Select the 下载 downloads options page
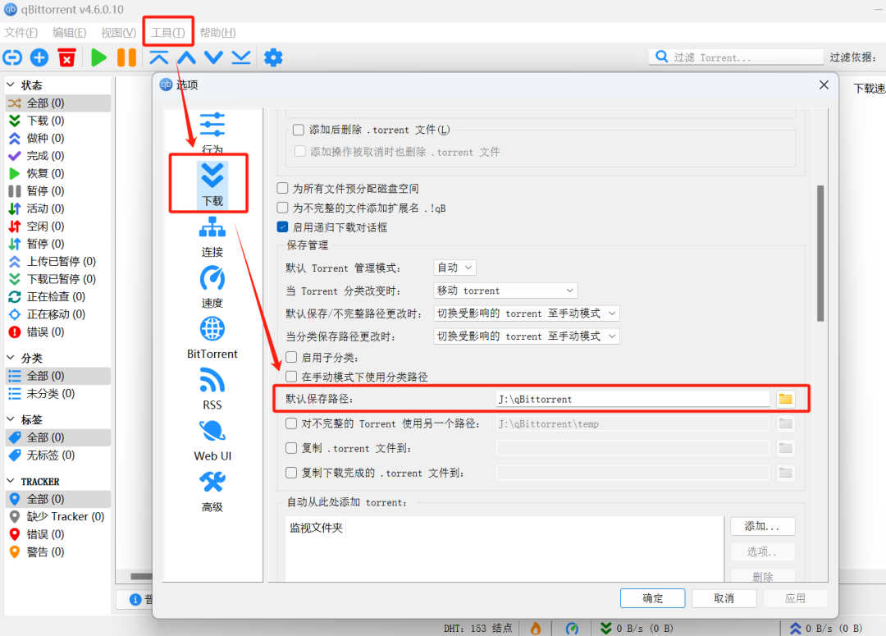 coord(212,185)
